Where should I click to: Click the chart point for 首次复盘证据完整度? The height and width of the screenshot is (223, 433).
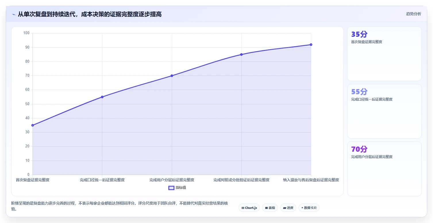coord(33,125)
